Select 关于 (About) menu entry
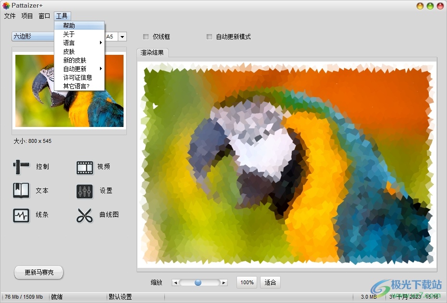This screenshot has width=447, height=303. (79, 34)
